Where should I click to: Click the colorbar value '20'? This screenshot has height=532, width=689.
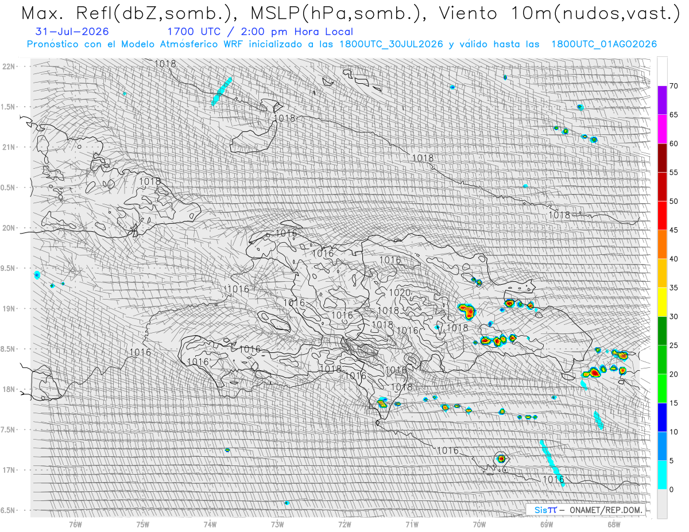point(673,374)
